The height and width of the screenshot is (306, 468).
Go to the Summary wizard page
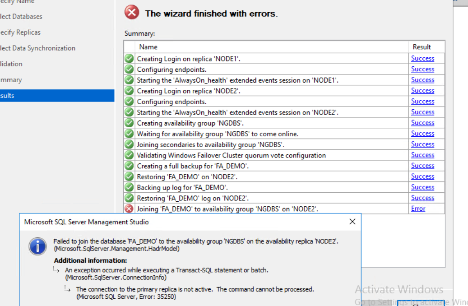coord(11,80)
